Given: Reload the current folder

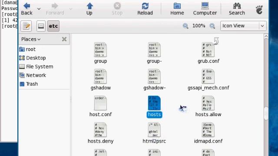Looking at the screenshot, I should tap(145, 9).
